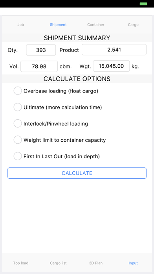The width and height of the screenshot is (154, 274).
Task: Show the 3D Plan view
Action: click(96, 263)
